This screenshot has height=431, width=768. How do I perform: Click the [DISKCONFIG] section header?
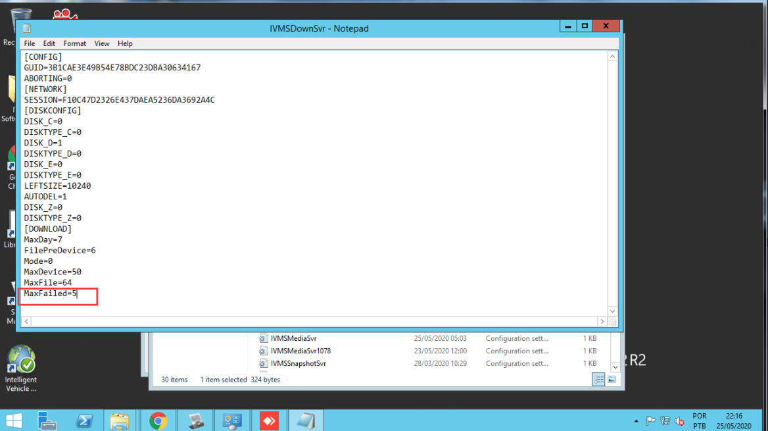[x=53, y=111]
